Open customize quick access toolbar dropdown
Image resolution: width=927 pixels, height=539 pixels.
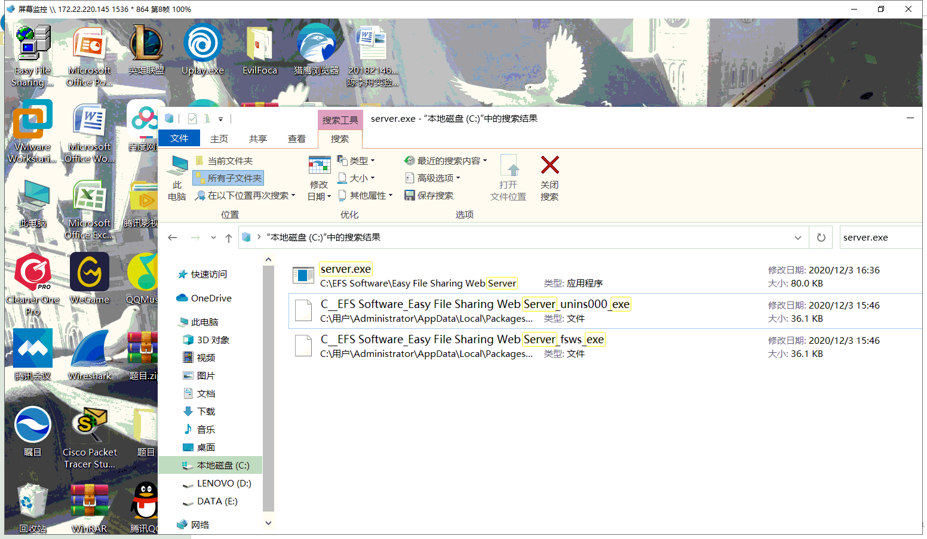[220, 119]
